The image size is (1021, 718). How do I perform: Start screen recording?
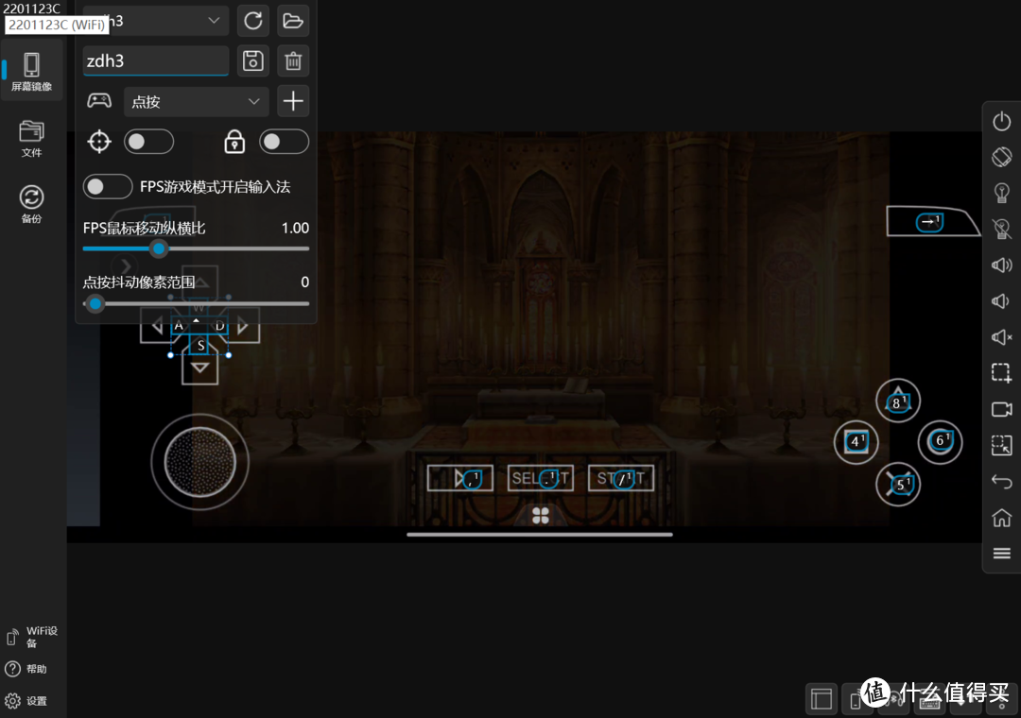coord(1001,409)
